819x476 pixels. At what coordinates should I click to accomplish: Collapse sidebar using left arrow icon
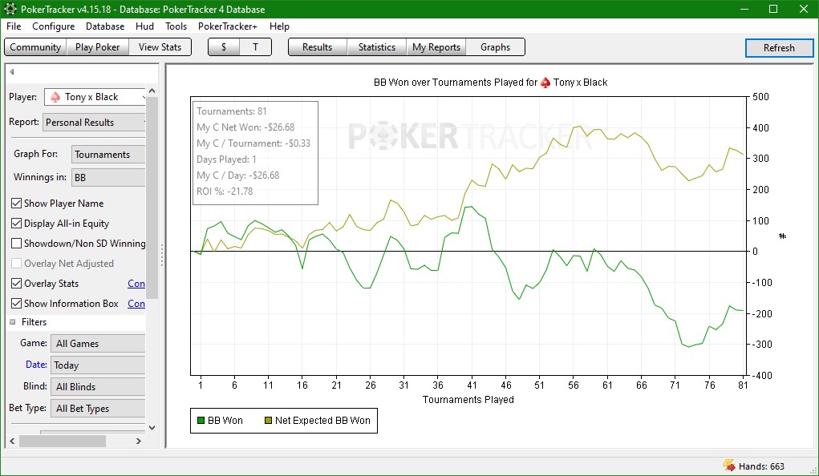(11, 72)
